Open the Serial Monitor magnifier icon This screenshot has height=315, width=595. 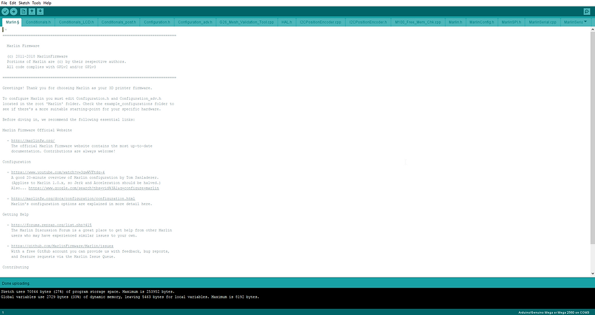[587, 12]
